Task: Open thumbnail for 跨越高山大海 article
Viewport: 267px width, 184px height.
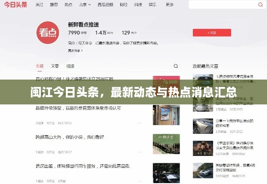Action: tap(166, 144)
